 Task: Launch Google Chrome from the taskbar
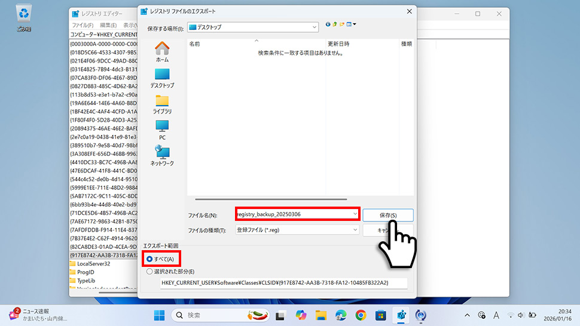click(x=361, y=315)
